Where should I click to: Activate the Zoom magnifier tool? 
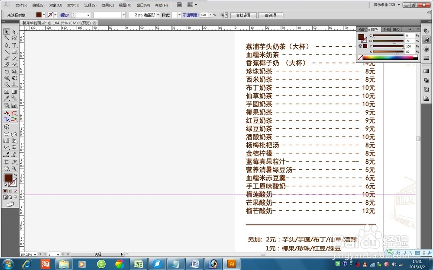pyautogui.click(x=14, y=168)
